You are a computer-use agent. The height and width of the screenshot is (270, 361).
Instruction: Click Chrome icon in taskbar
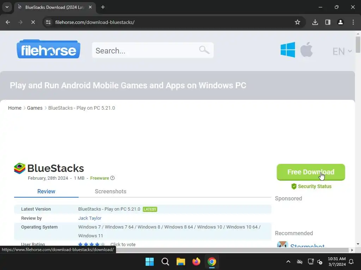click(212, 262)
